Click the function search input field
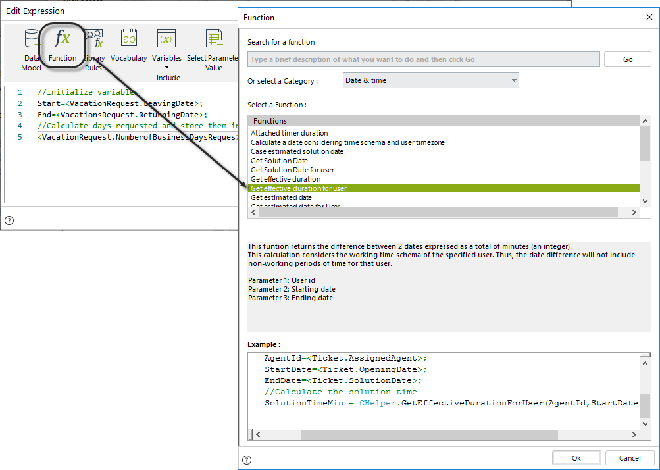The width and height of the screenshot is (660, 470). pos(424,59)
